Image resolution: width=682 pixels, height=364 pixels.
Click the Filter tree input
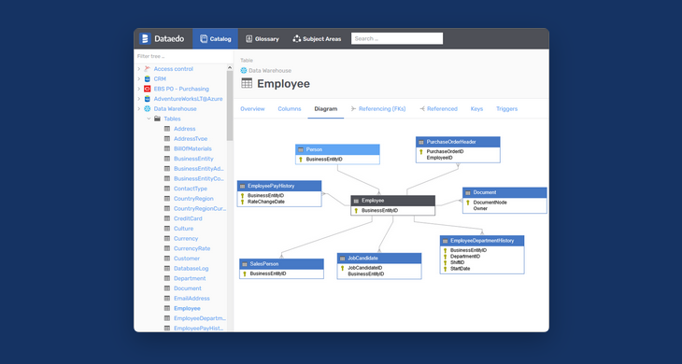click(x=183, y=56)
